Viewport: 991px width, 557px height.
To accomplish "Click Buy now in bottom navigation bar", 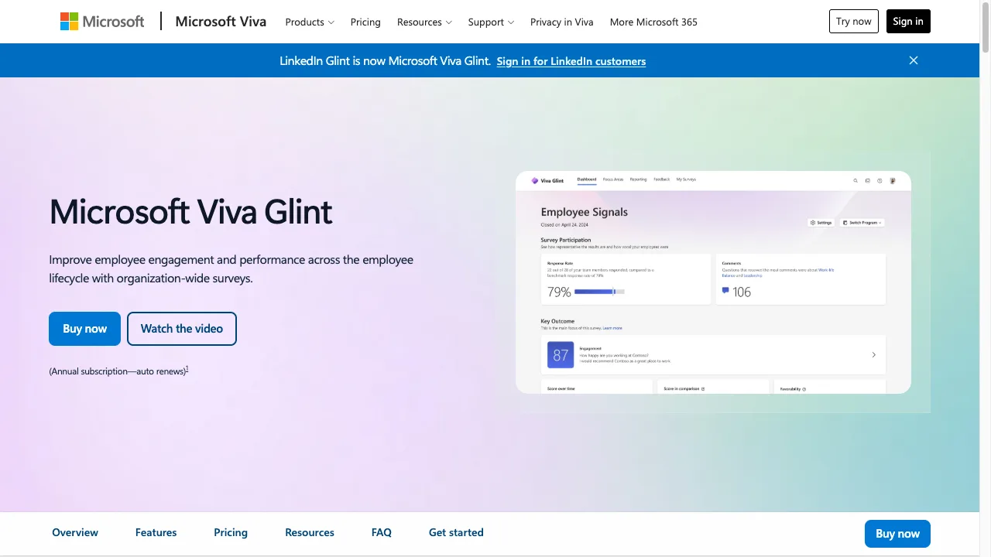I will click(x=897, y=534).
